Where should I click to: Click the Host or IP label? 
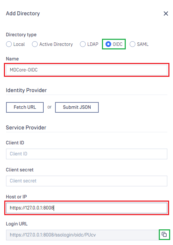[x=16, y=197]
